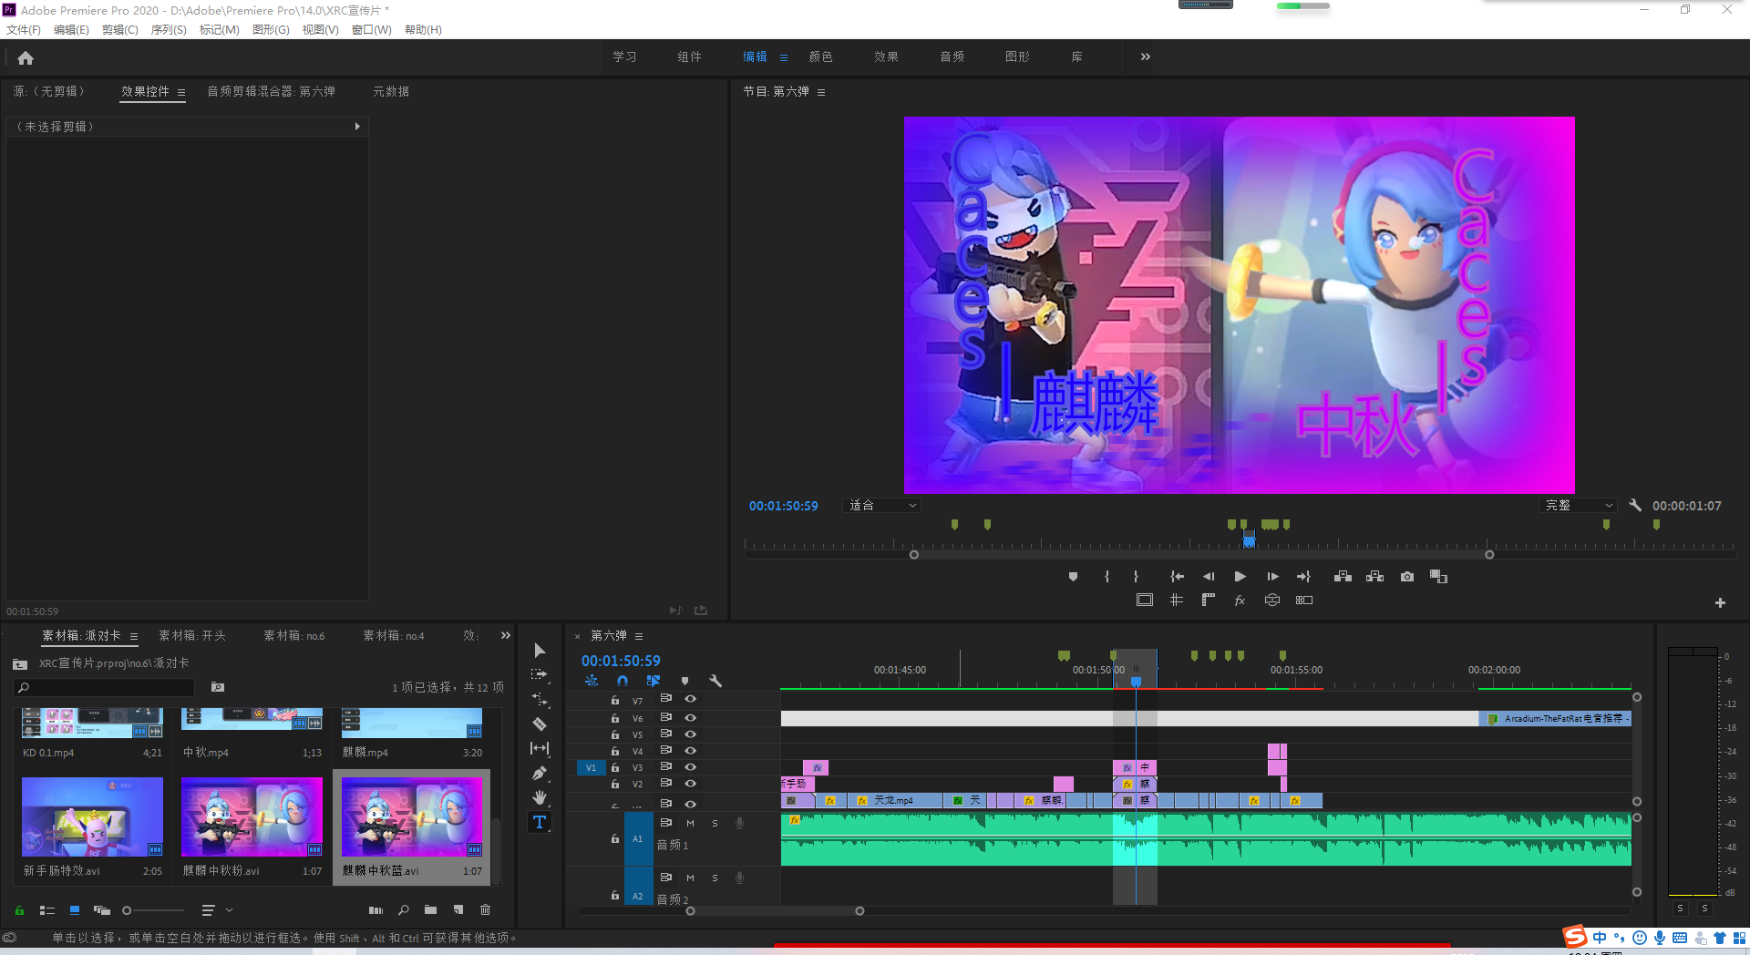Select the Razor tool
Viewport: 1750px width, 955px height.
point(540,724)
